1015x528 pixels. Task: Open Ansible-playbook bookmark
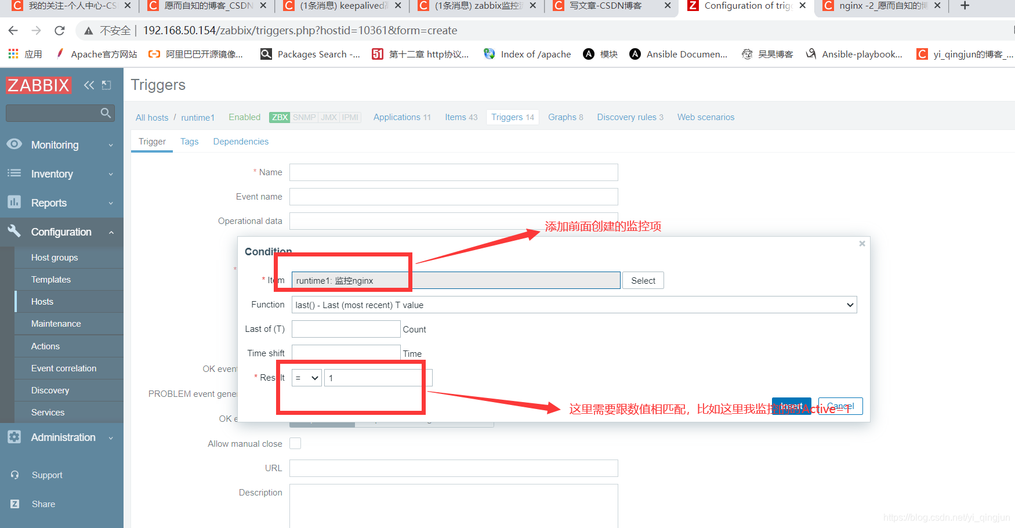click(x=854, y=54)
